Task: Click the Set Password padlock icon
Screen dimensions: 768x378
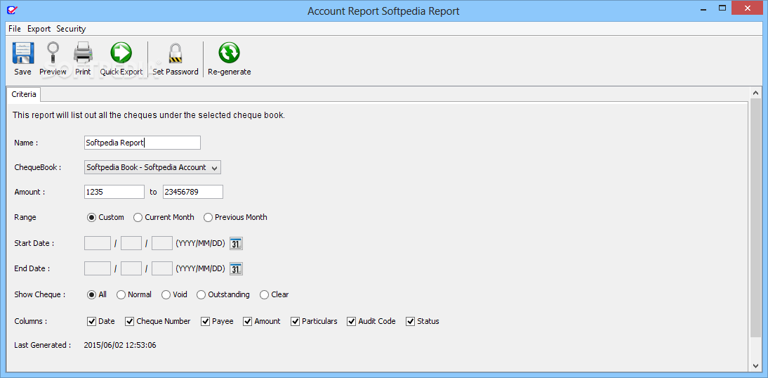Action: [x=176, y=53]
